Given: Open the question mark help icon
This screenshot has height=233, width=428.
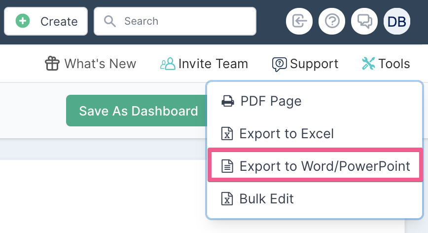Looking at the screenshot, I should [x=332, y=21].
